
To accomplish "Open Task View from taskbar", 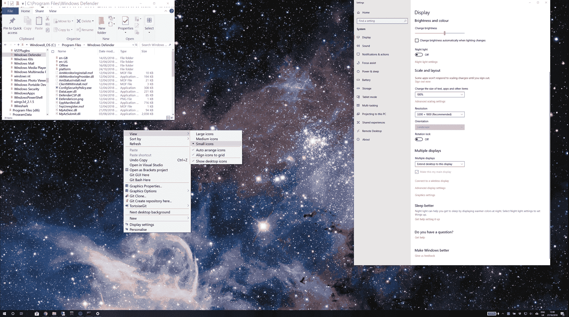I will [x=21, y=314].
